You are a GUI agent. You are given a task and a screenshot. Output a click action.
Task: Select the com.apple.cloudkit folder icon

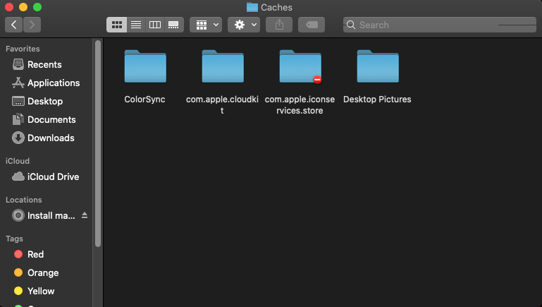[223, 66]
